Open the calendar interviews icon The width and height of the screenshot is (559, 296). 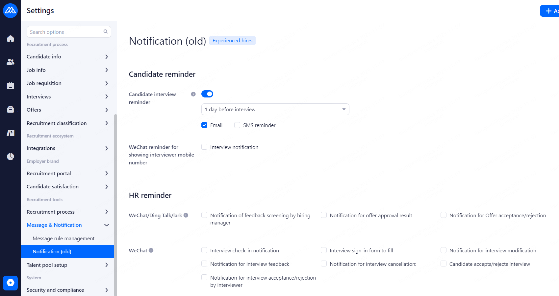[x=11, y=86]
